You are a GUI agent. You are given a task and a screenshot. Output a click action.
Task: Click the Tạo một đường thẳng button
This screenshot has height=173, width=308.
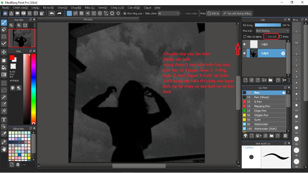[x=237, y=13]
